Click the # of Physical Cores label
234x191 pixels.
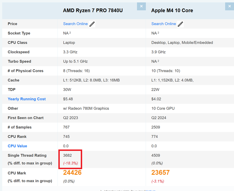tap(25, 71)
